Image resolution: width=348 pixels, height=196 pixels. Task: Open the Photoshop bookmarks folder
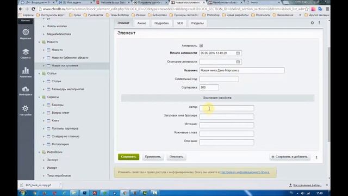point(211,15)
